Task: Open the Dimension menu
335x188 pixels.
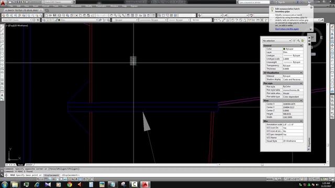Action: 76,6
